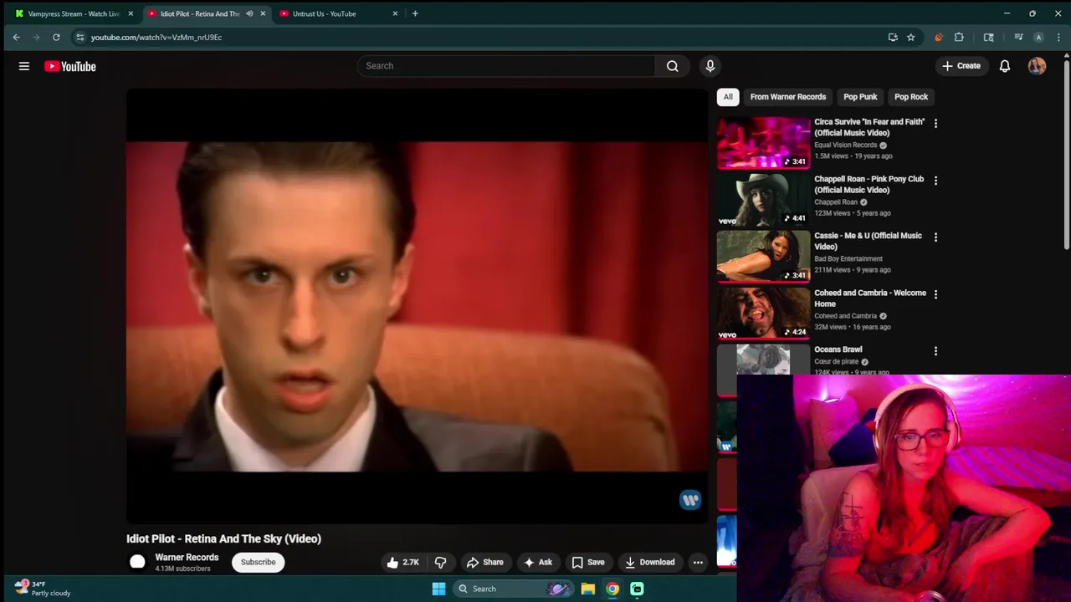Open Circa Survive video thumbnail
Screen dimensions: 1071x602
pos(763,142)
